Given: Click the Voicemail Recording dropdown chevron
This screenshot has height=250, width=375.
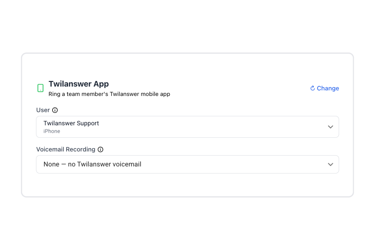Looking at the screenshot, I should (x=330, y=164).
